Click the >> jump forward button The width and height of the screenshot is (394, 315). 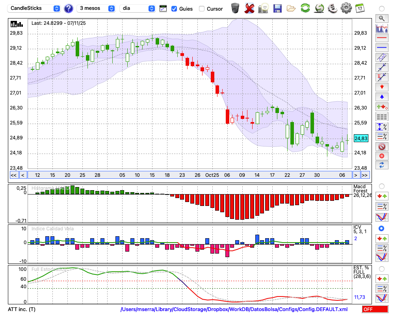365,175
